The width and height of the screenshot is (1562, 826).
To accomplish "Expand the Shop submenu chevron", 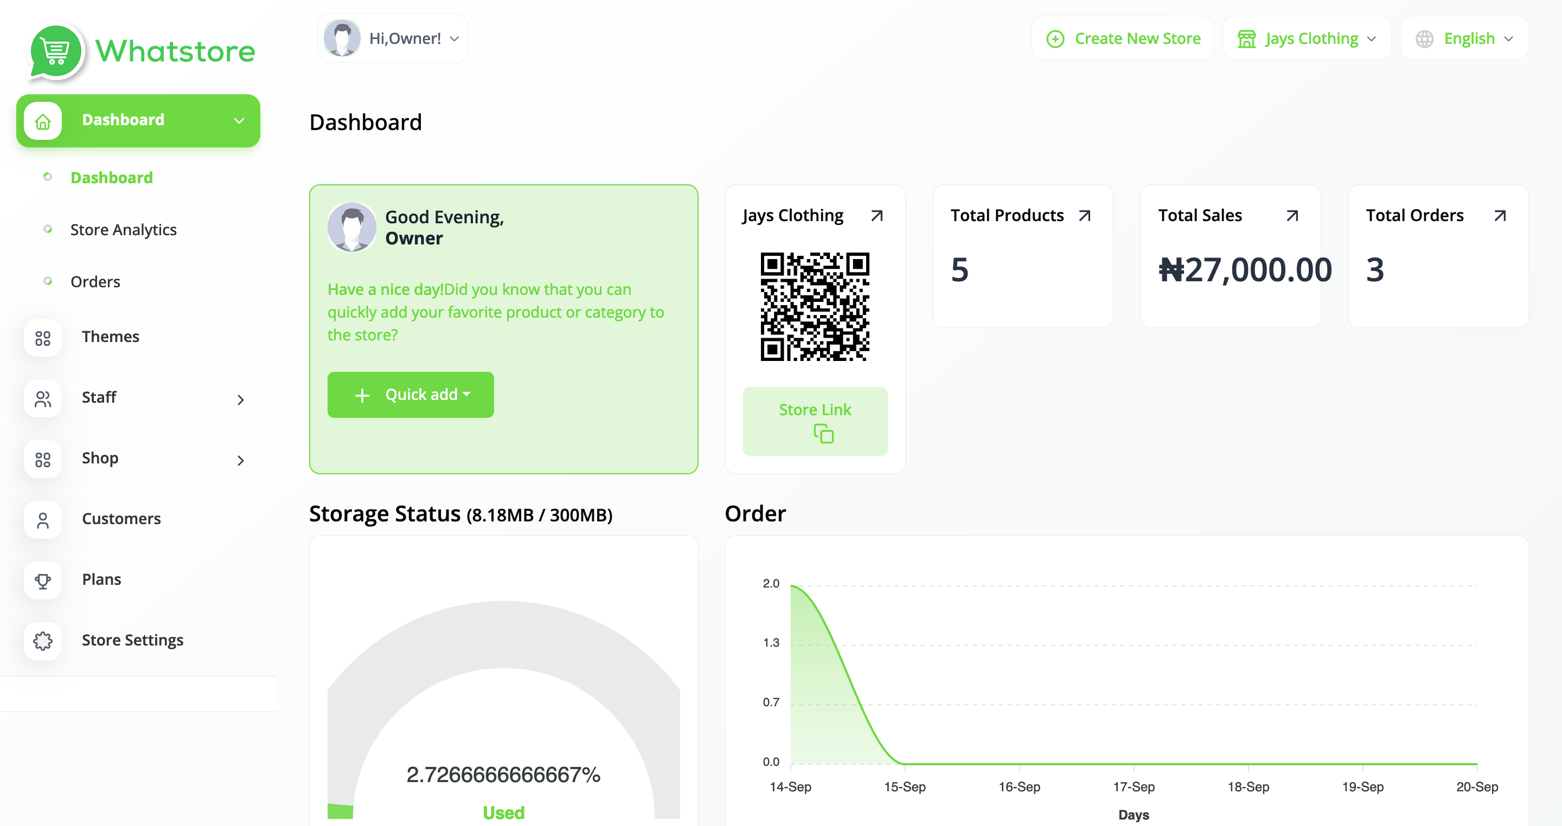I will [x=241, y=460].
